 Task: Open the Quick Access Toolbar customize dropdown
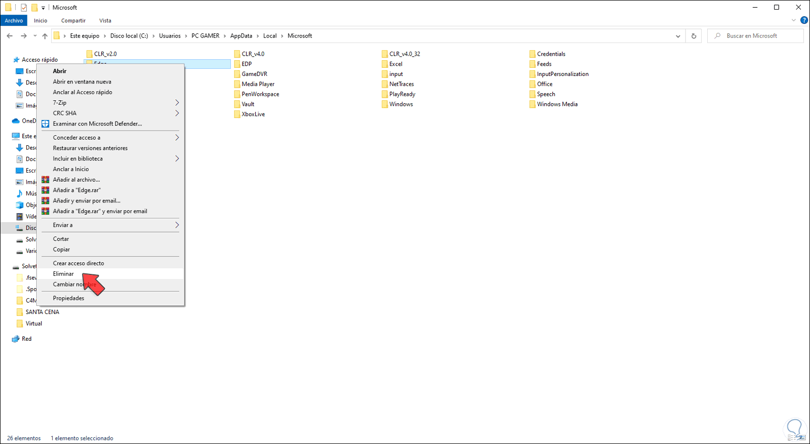coord(44,8)
